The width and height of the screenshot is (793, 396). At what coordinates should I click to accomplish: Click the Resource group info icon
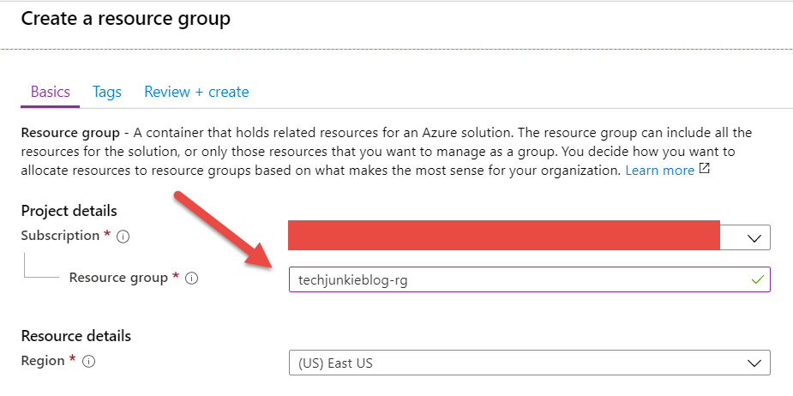[x=191, y=278]
